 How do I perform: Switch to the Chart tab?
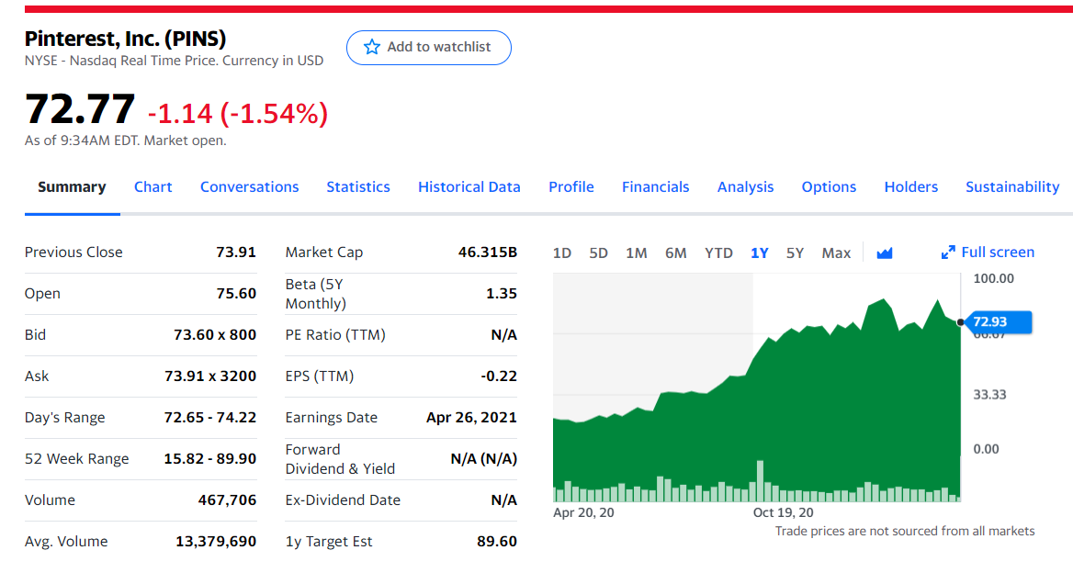(x=152, y=186)
